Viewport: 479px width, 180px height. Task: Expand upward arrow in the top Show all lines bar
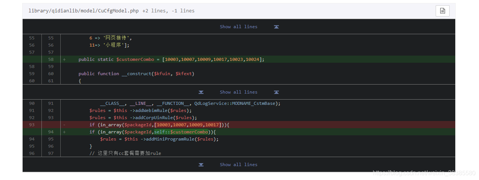pyautogui.click(x=276, y=27)
